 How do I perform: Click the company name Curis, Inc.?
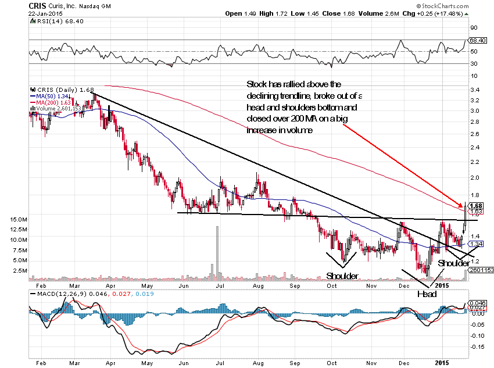(x=62, y=6)
